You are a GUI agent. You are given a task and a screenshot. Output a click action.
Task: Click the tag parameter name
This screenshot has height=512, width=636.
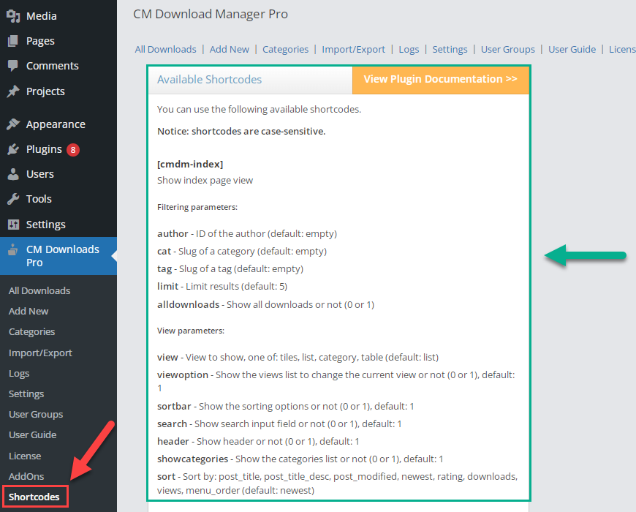point(164,269)
